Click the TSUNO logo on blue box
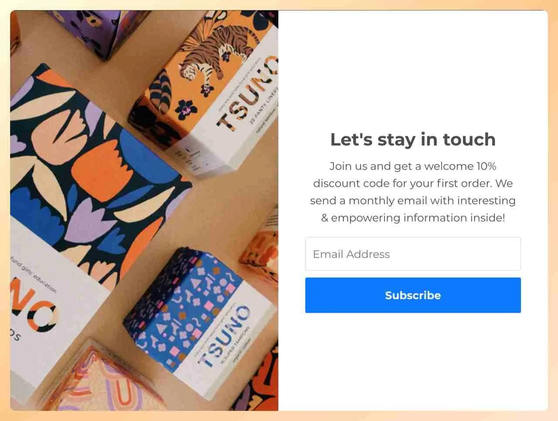 pyautogui.click(x=223, y=336)
